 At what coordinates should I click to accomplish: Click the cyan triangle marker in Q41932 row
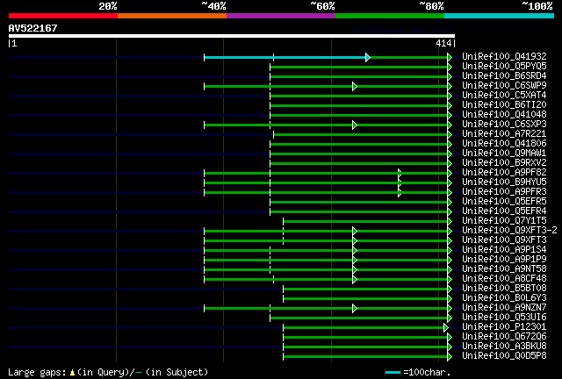pyautogui.click(x=368, y=57)
